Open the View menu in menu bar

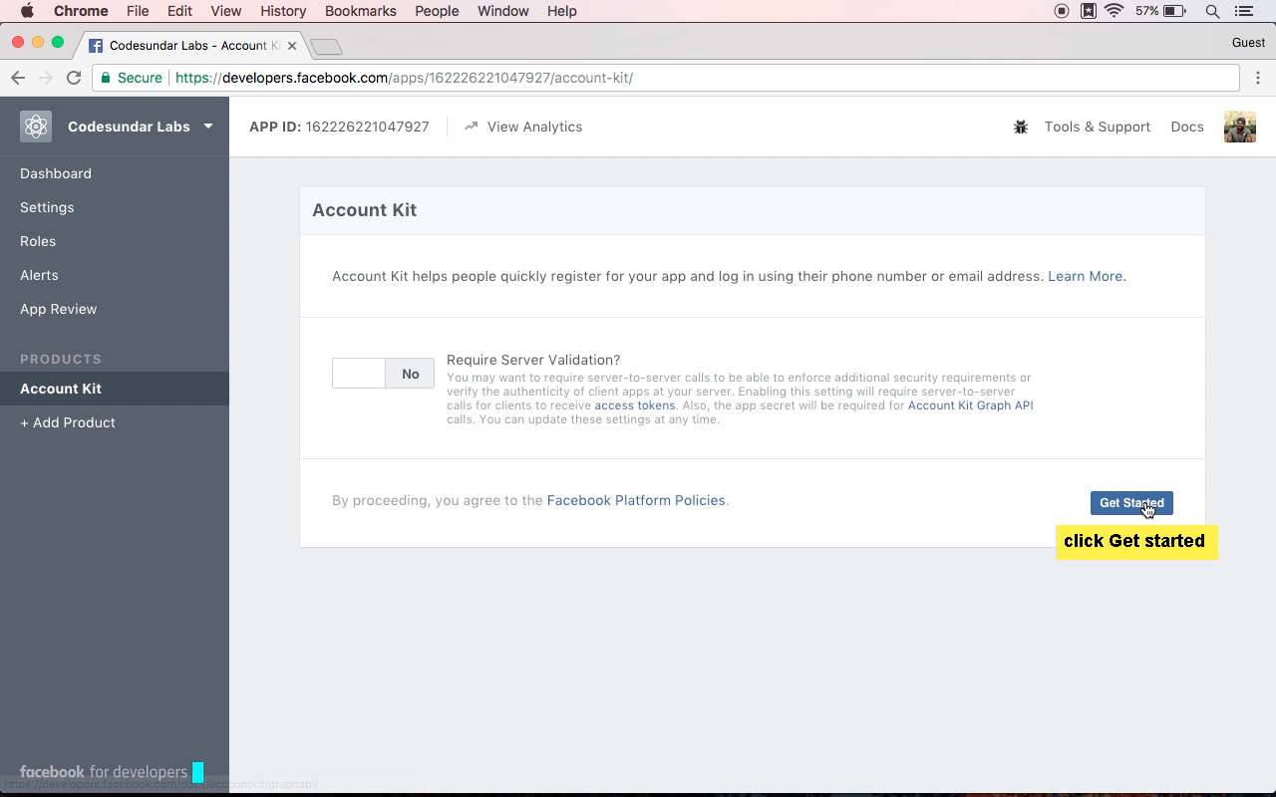[226, 11]
